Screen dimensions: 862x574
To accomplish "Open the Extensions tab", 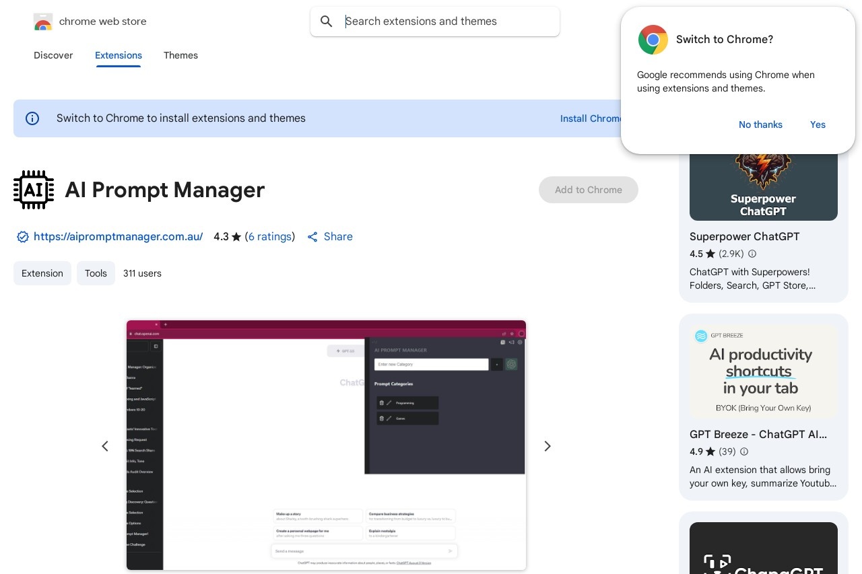I will coord(119,55).
